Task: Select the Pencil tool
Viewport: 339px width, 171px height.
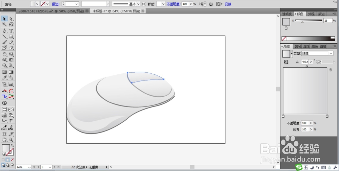Action: (11, 42)
